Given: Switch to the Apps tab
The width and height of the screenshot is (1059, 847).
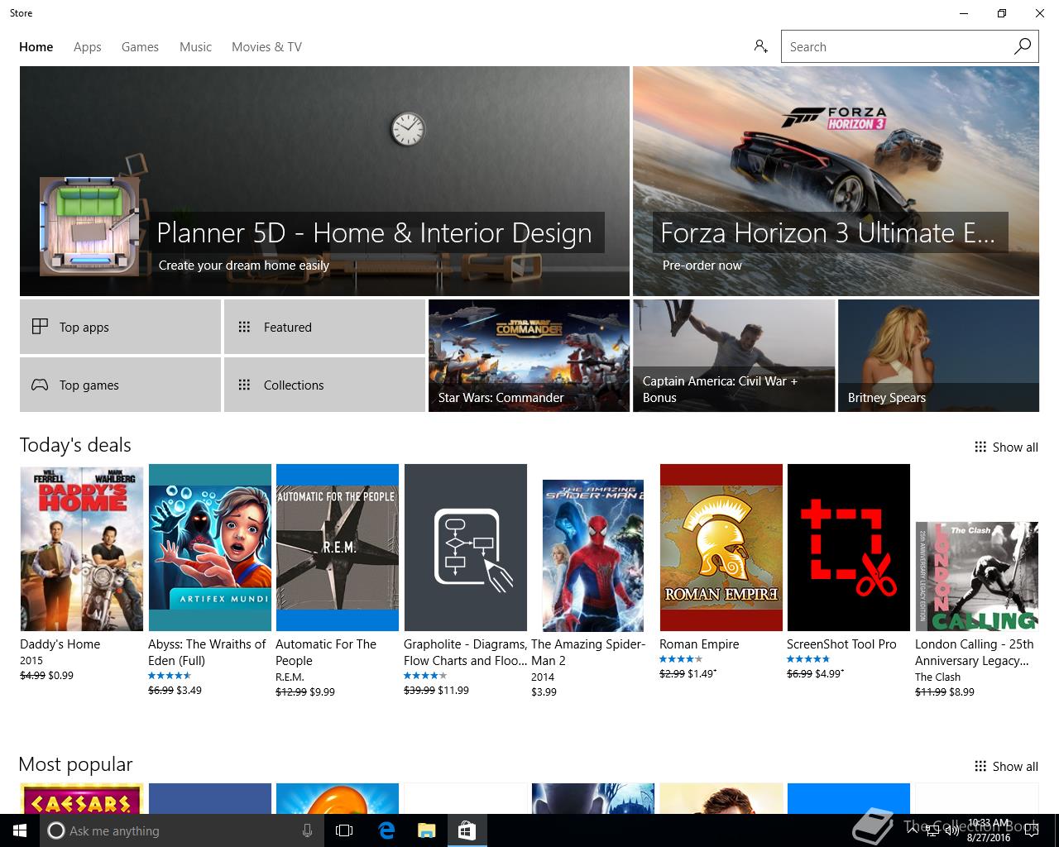Looking at the screenshot, I should click(x=88, y=47).
